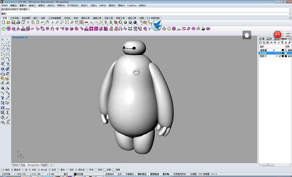Click black color swatch of 预设值 layer
The height and width of the screenshot is (177, 292).
pos(283,50)
